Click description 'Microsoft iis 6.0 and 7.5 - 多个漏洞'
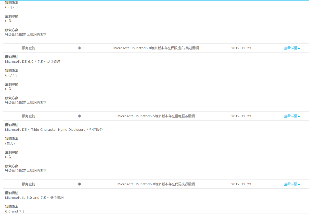Viewport: 309px width, 214px height. pyautogui.click(x=34, y=197)
